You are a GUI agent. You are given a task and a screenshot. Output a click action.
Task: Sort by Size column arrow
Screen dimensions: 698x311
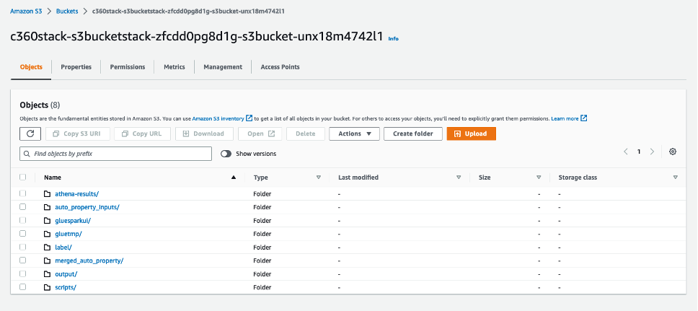pos(539,178)
